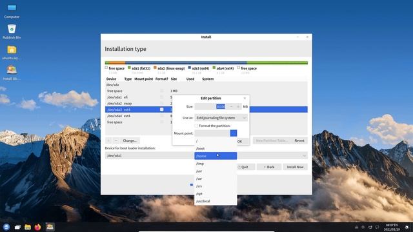Click the 'sda2 (linux-swap)' legend label
The image size is (413, 232).
coord(171,68)
